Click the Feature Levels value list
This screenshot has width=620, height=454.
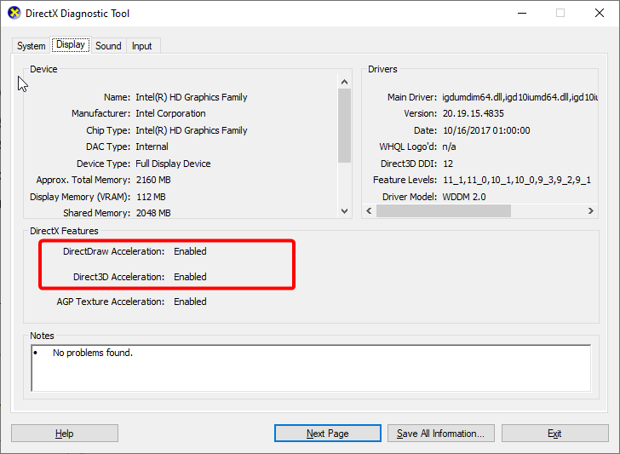pos(517,181)
